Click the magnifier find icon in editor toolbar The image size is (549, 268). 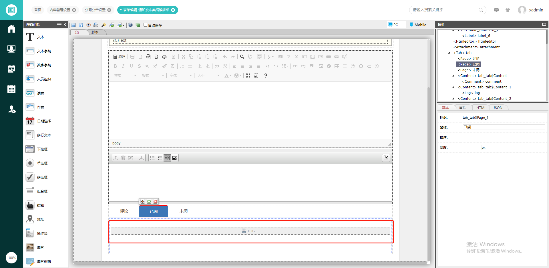click(x=242, y=57)
